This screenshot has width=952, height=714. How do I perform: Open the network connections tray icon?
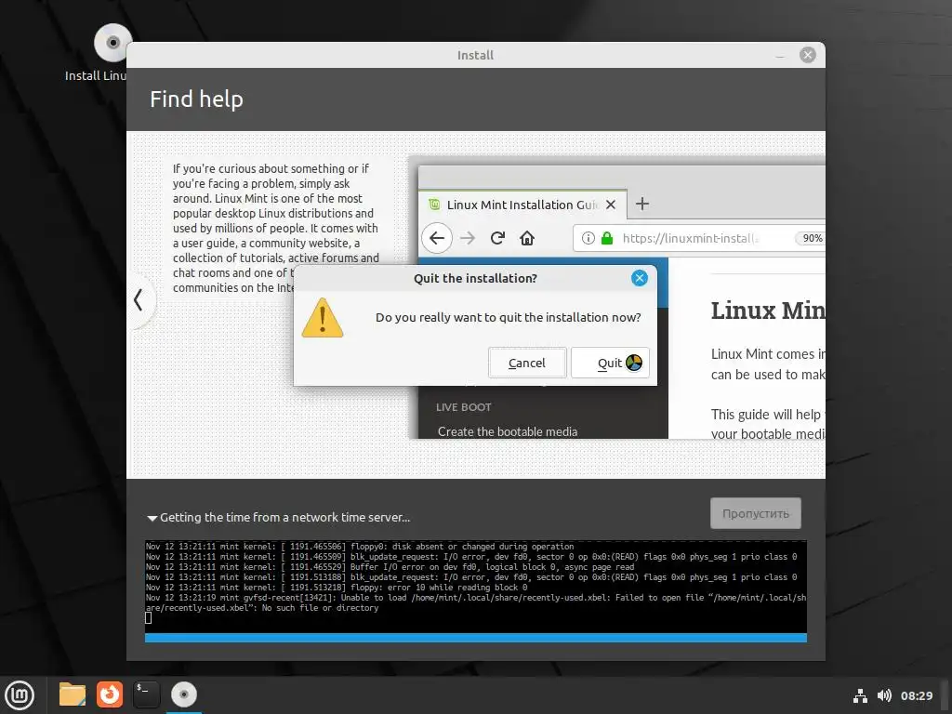click(x=860, y=695)
